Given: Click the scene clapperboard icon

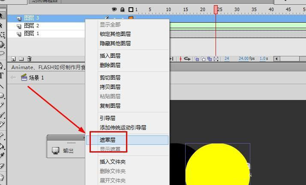Looking at the screenshot, I should click(x=24, y=77).
